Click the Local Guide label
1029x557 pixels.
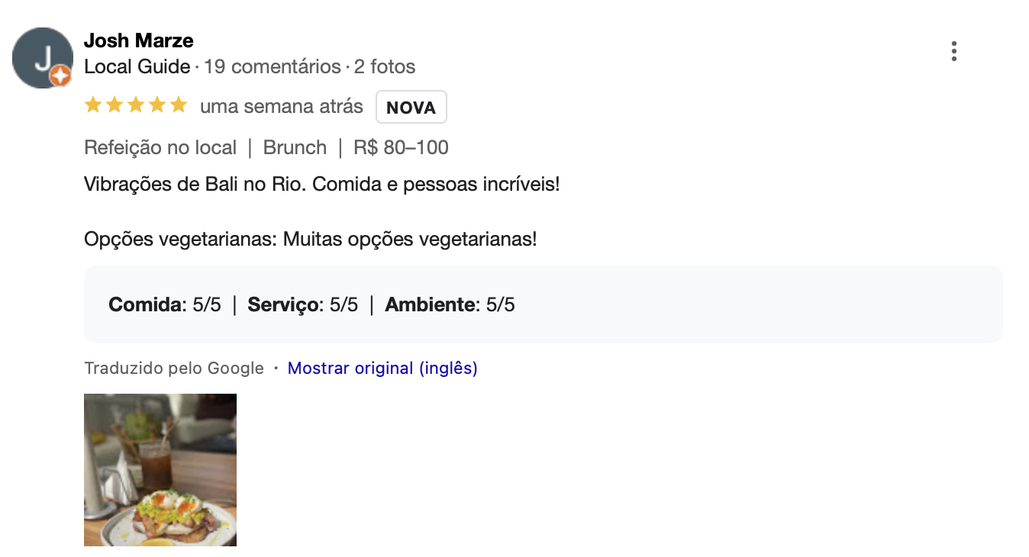point(137,67)
